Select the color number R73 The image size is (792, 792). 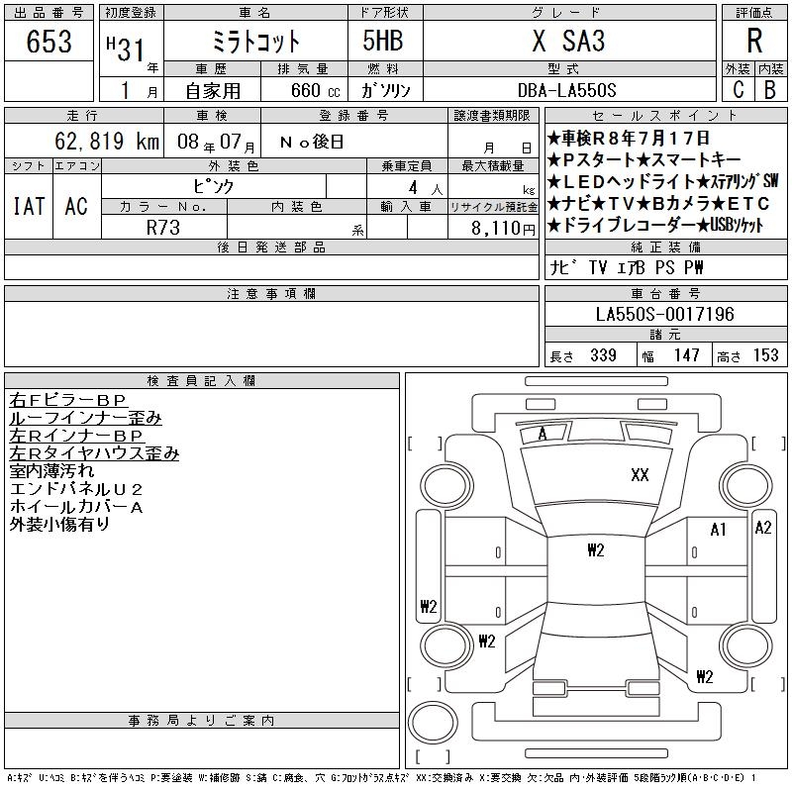click(x=163, y=228)
